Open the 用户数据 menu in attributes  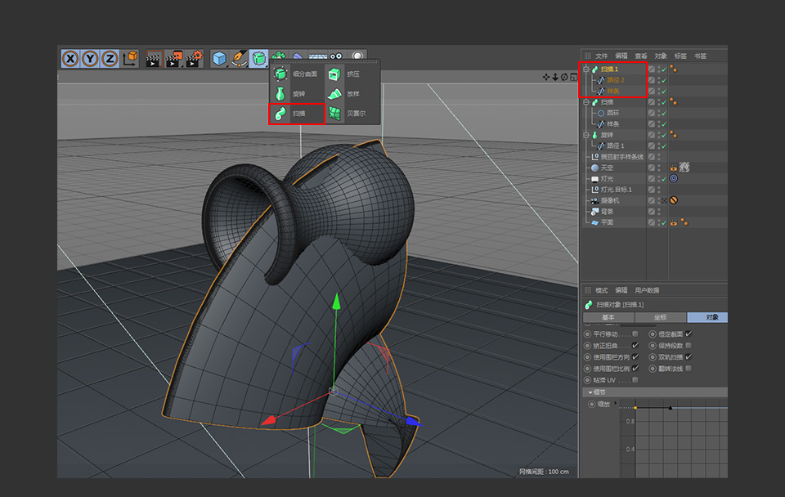647,290
